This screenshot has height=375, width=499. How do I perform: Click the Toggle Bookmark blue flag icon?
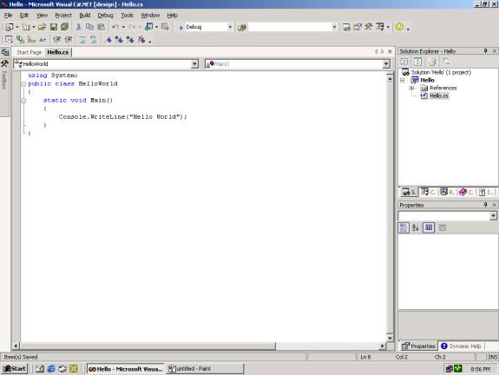coord(108,40)
